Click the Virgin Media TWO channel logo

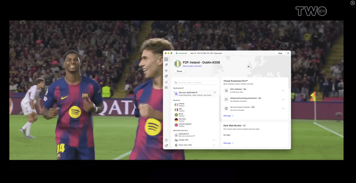tap(311, 11)
